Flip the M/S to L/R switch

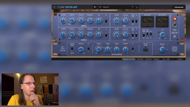(151, 35)
